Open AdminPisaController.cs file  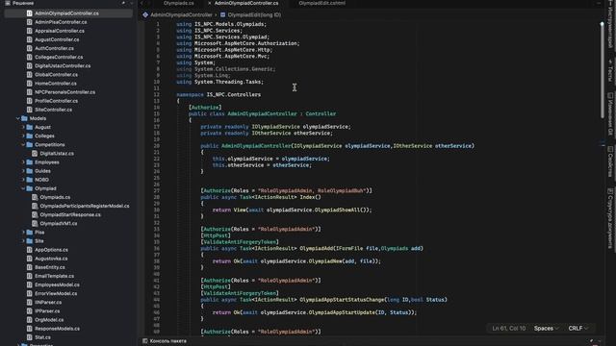(x=61, y=22)
